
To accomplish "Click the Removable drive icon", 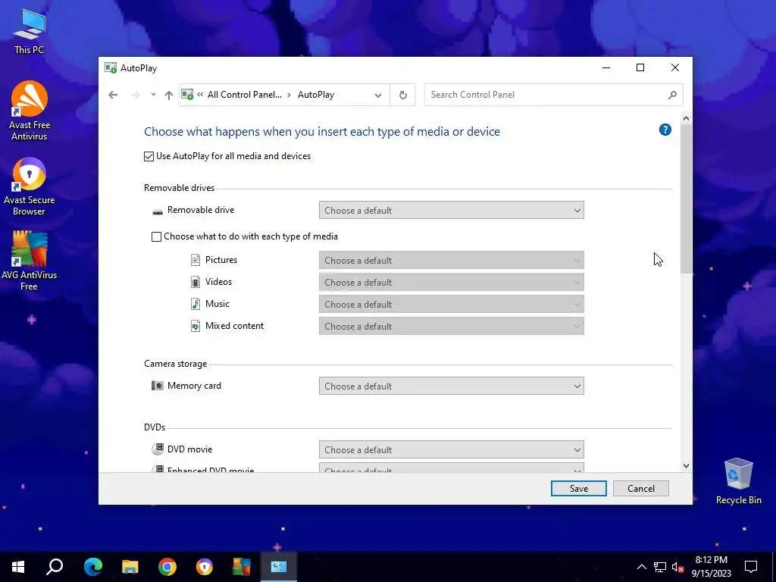I will pyautogui.click(x=158, y=211).
